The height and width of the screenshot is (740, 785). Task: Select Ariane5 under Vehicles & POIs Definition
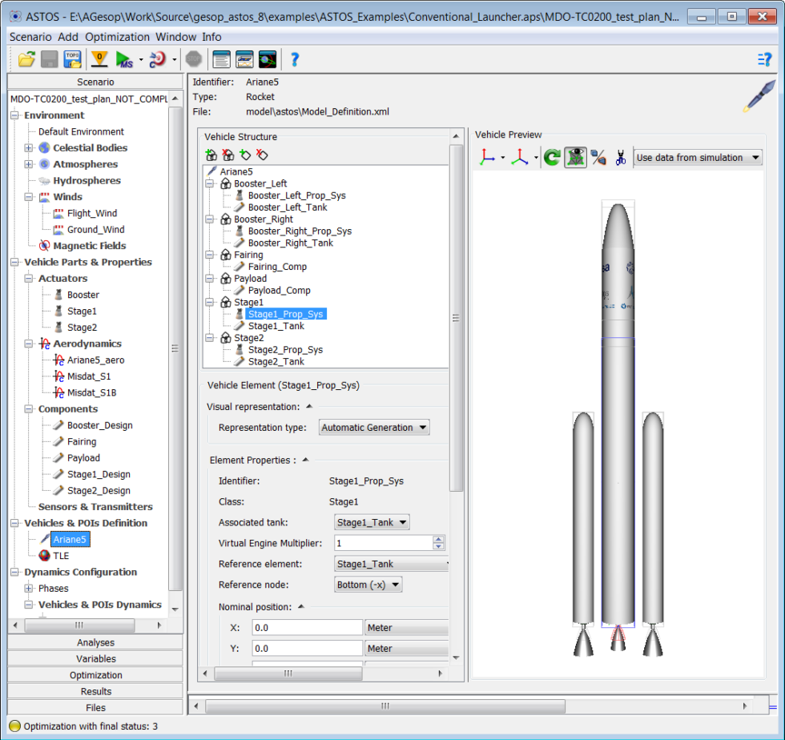tap(70, 539)
